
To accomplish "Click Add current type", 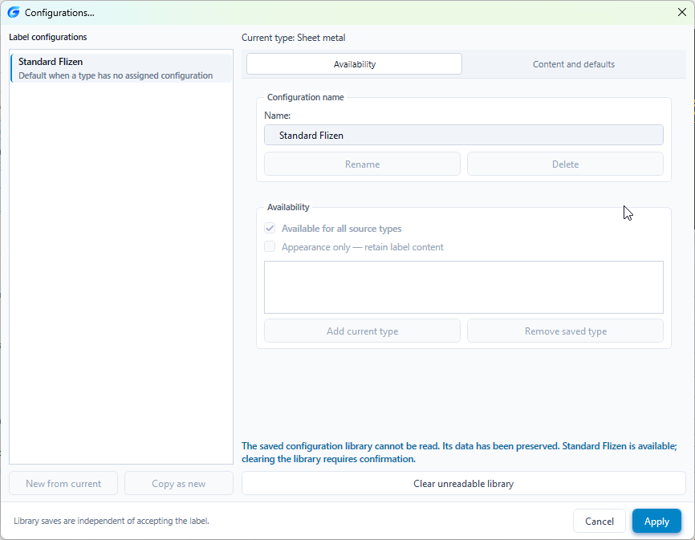I will pyautogui.click(x=362, y=331).
